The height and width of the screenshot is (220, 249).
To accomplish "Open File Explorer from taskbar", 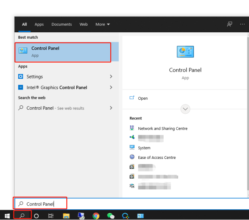I will [x=66, y=216].
